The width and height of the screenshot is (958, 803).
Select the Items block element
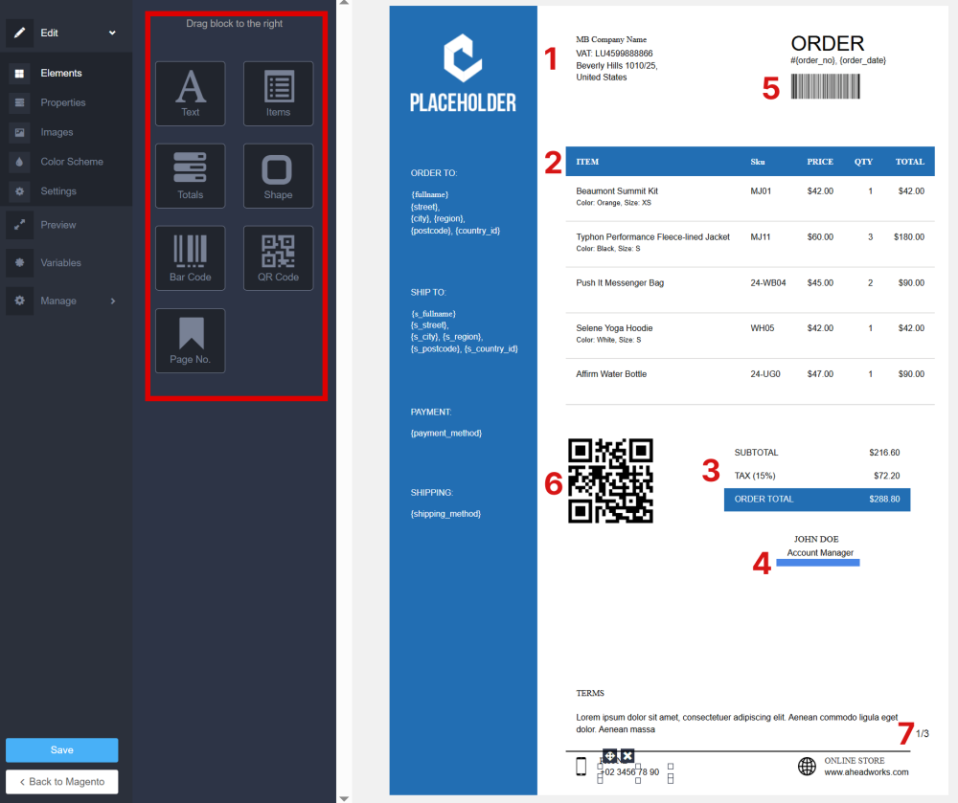(x=278, y=94)
